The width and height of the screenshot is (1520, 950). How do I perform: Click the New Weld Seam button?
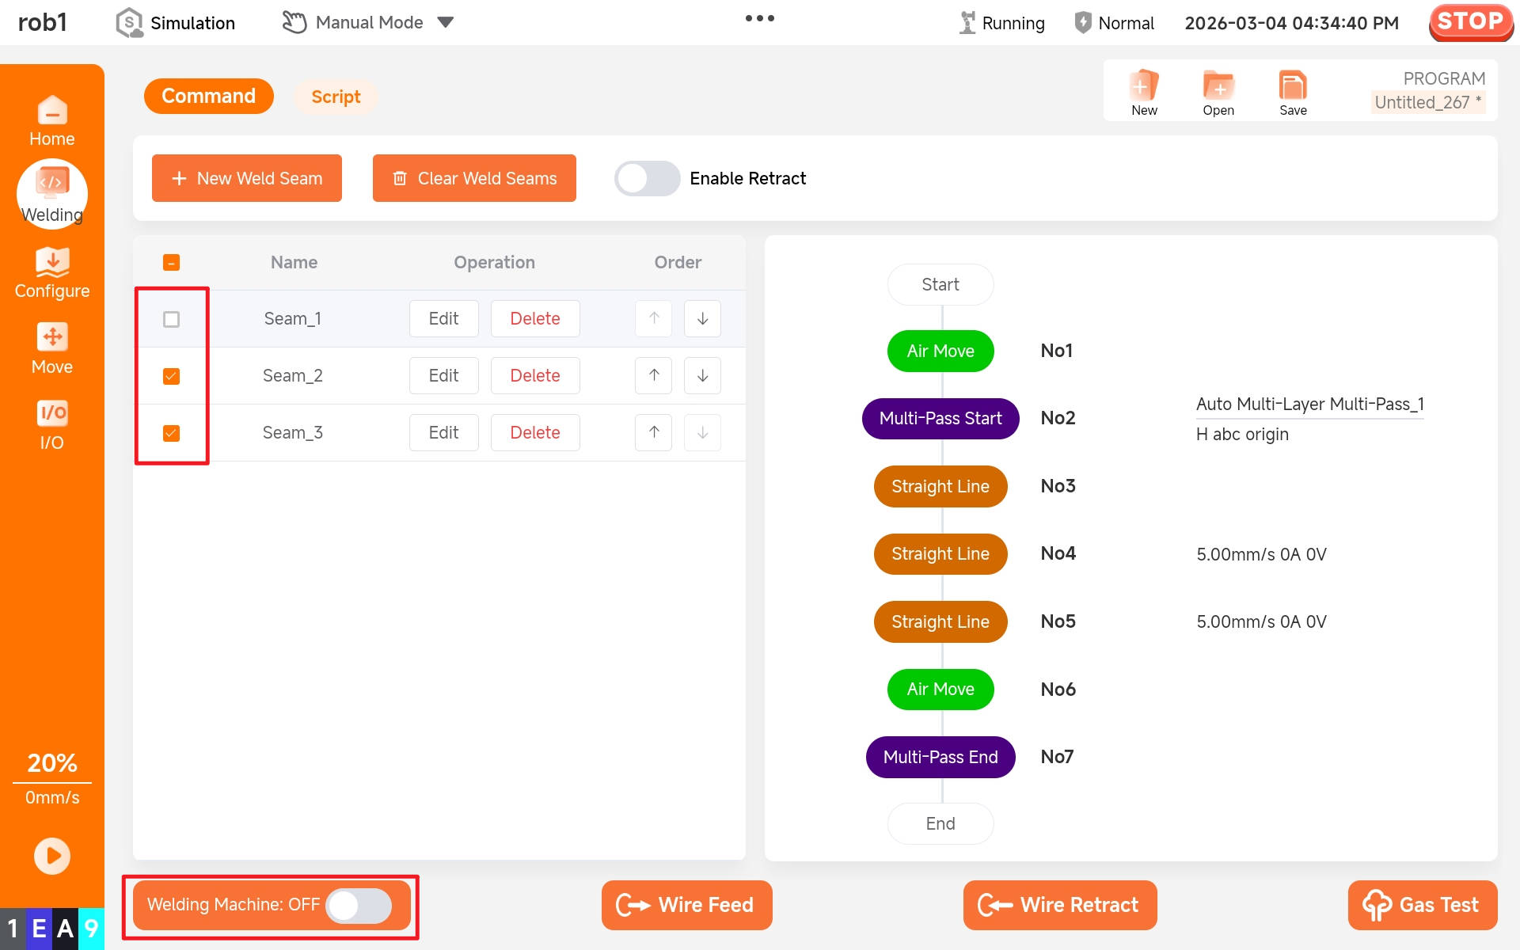[247, 178]
